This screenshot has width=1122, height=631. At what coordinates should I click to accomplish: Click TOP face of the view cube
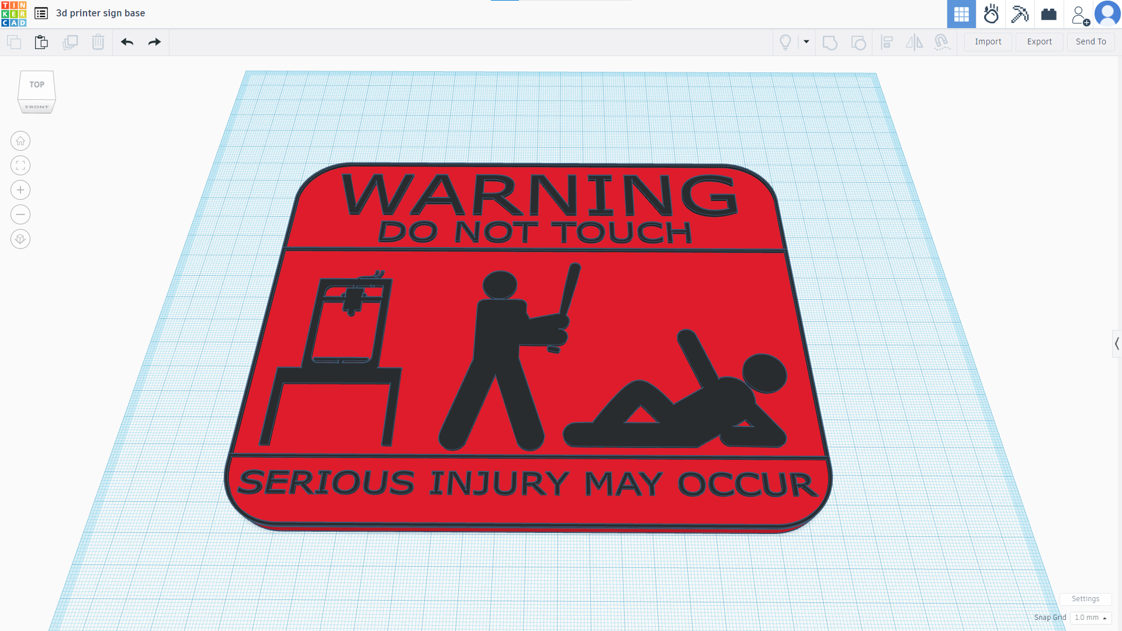[37, 85]
